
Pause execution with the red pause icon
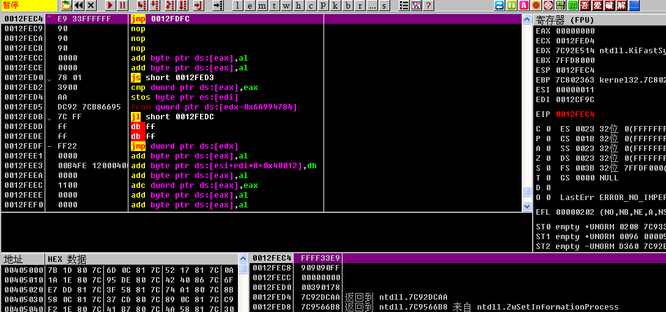tap(122, 6)
